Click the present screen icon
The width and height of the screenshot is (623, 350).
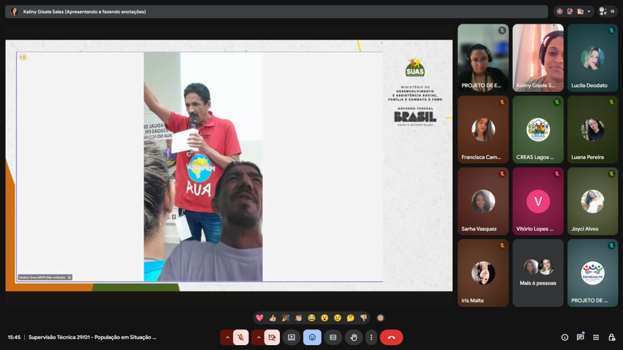coord(291,337)
